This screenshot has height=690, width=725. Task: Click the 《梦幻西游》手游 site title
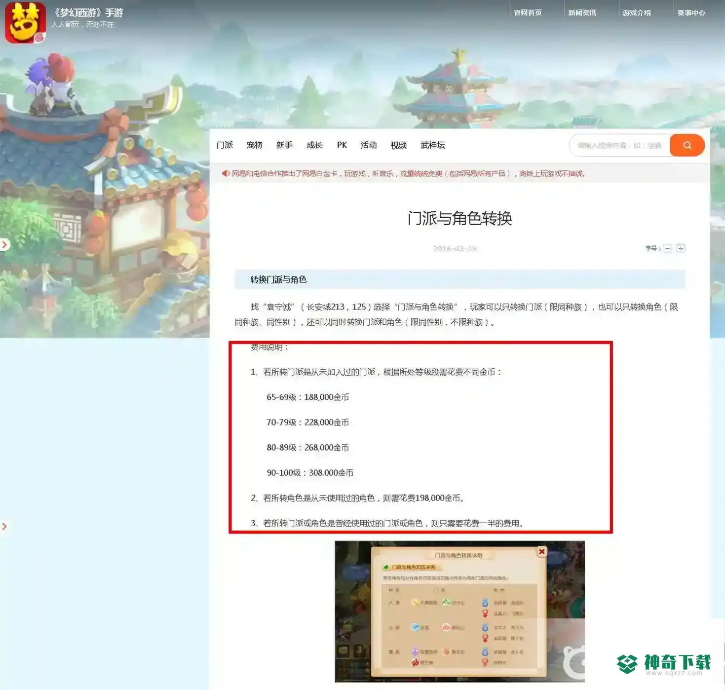click(x=87, y=13)
